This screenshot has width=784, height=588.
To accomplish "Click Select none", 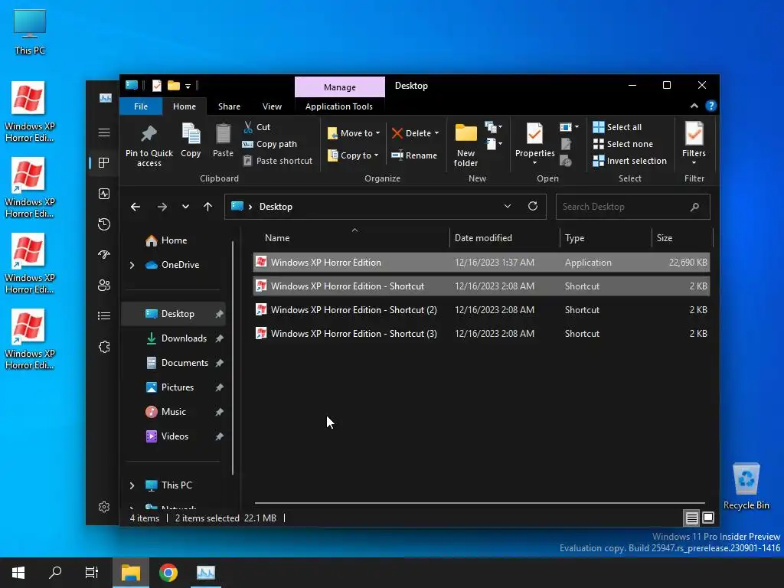I will point(622,144).
